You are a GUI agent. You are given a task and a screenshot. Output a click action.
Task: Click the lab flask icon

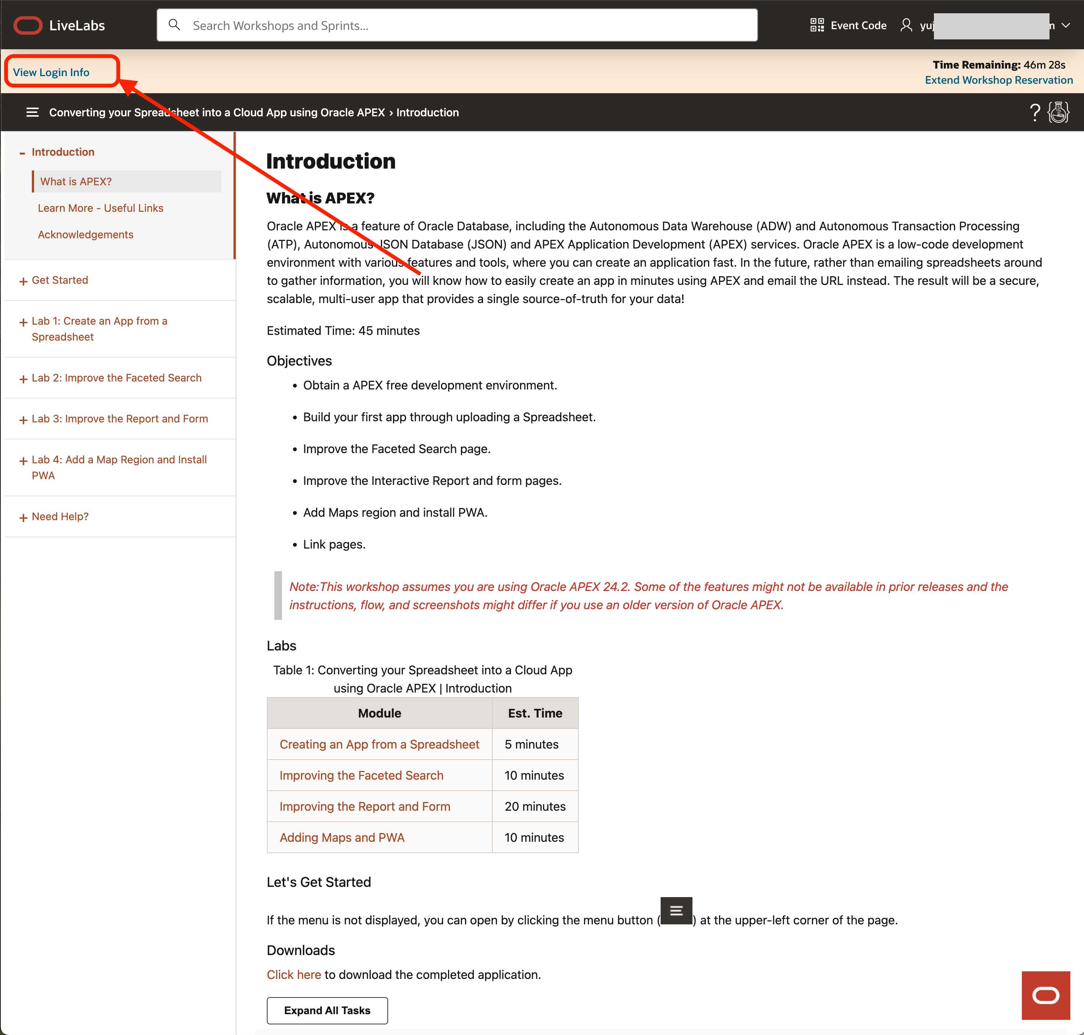1058,113
